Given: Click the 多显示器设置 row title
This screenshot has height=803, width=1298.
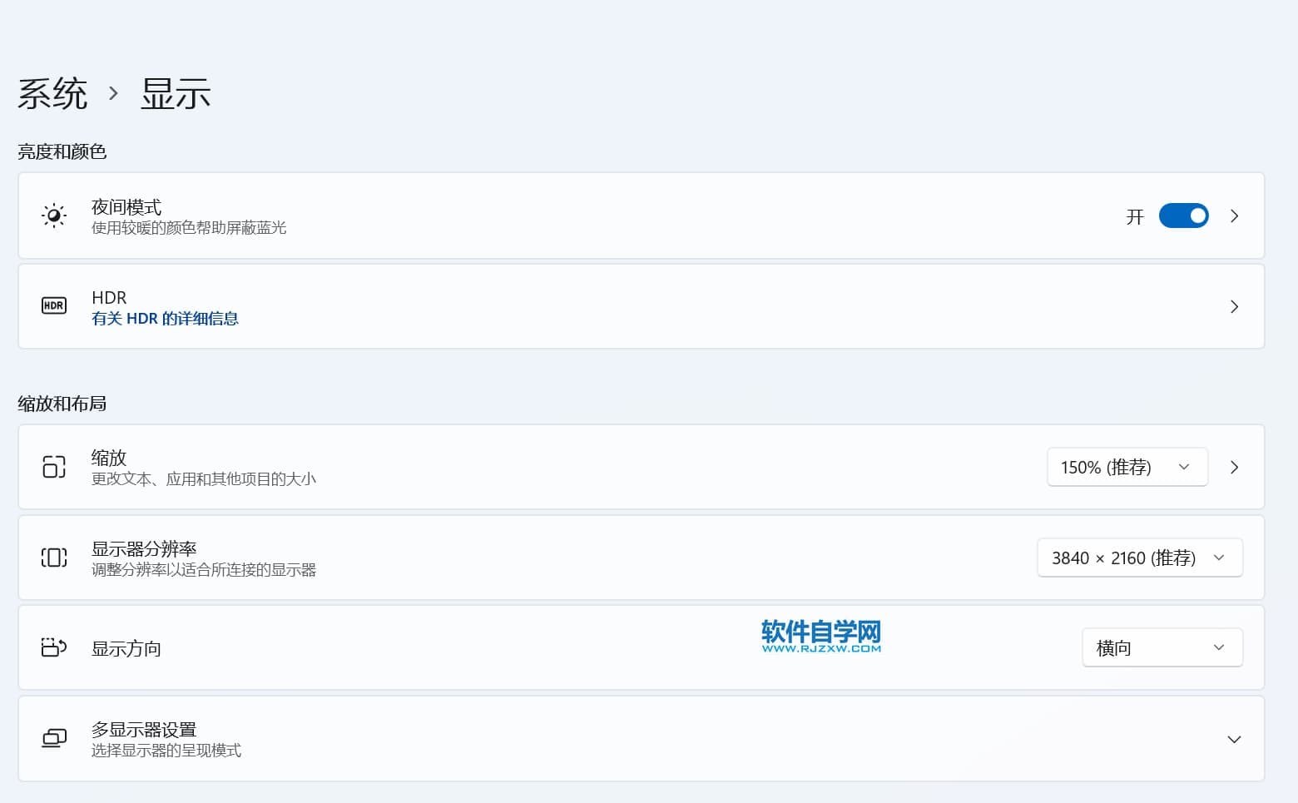Looking at the screenshot, I should pos(144,729).
